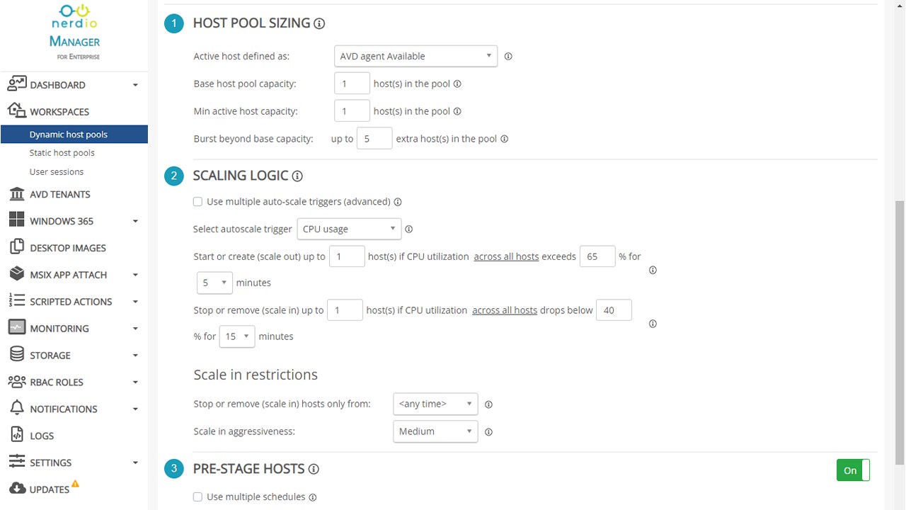The width and height of the screenshot is (906, 510).
Task: Click the Logs file icon
Action: pyautogui.click(x=17, y=436)
